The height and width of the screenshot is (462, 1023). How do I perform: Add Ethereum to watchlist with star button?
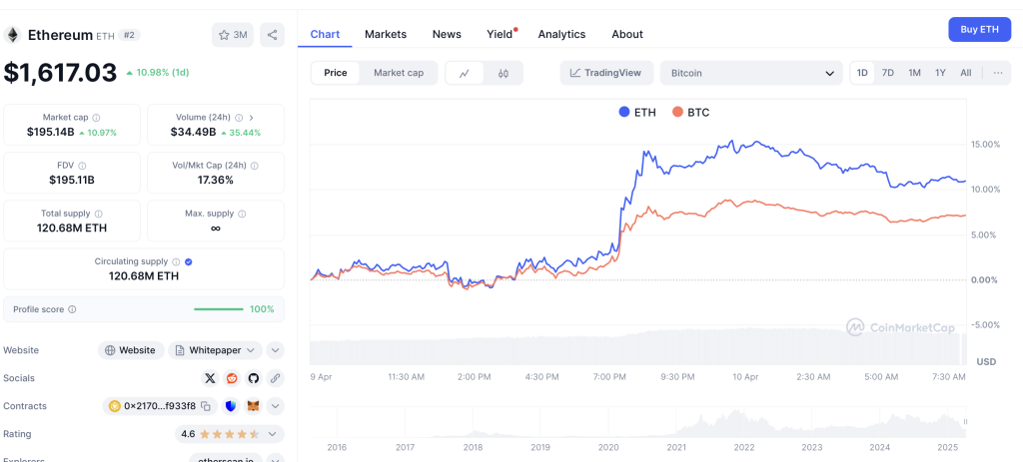click(233, 35)
